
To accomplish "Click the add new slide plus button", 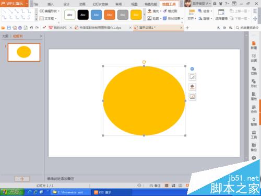I will (x=22, y=179).
